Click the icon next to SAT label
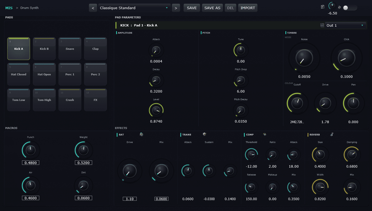Screen dimensions: 372x211 141,135
